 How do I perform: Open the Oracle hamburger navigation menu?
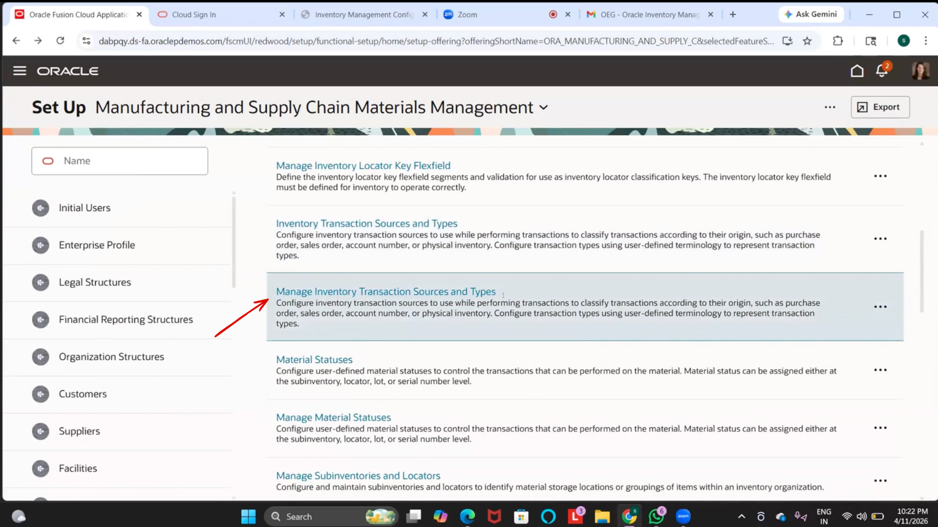tap(20, 71)
